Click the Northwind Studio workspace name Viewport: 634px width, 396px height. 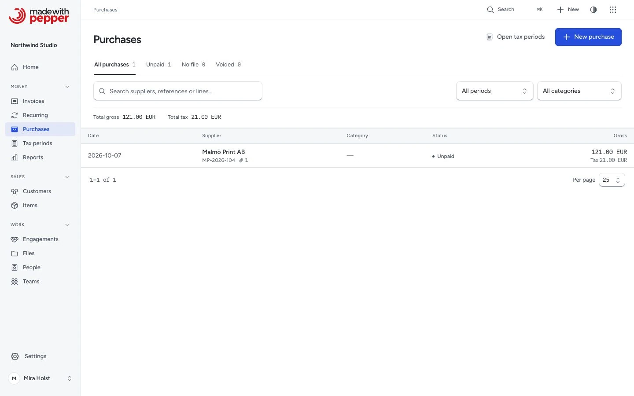click(x=34, y=45)
